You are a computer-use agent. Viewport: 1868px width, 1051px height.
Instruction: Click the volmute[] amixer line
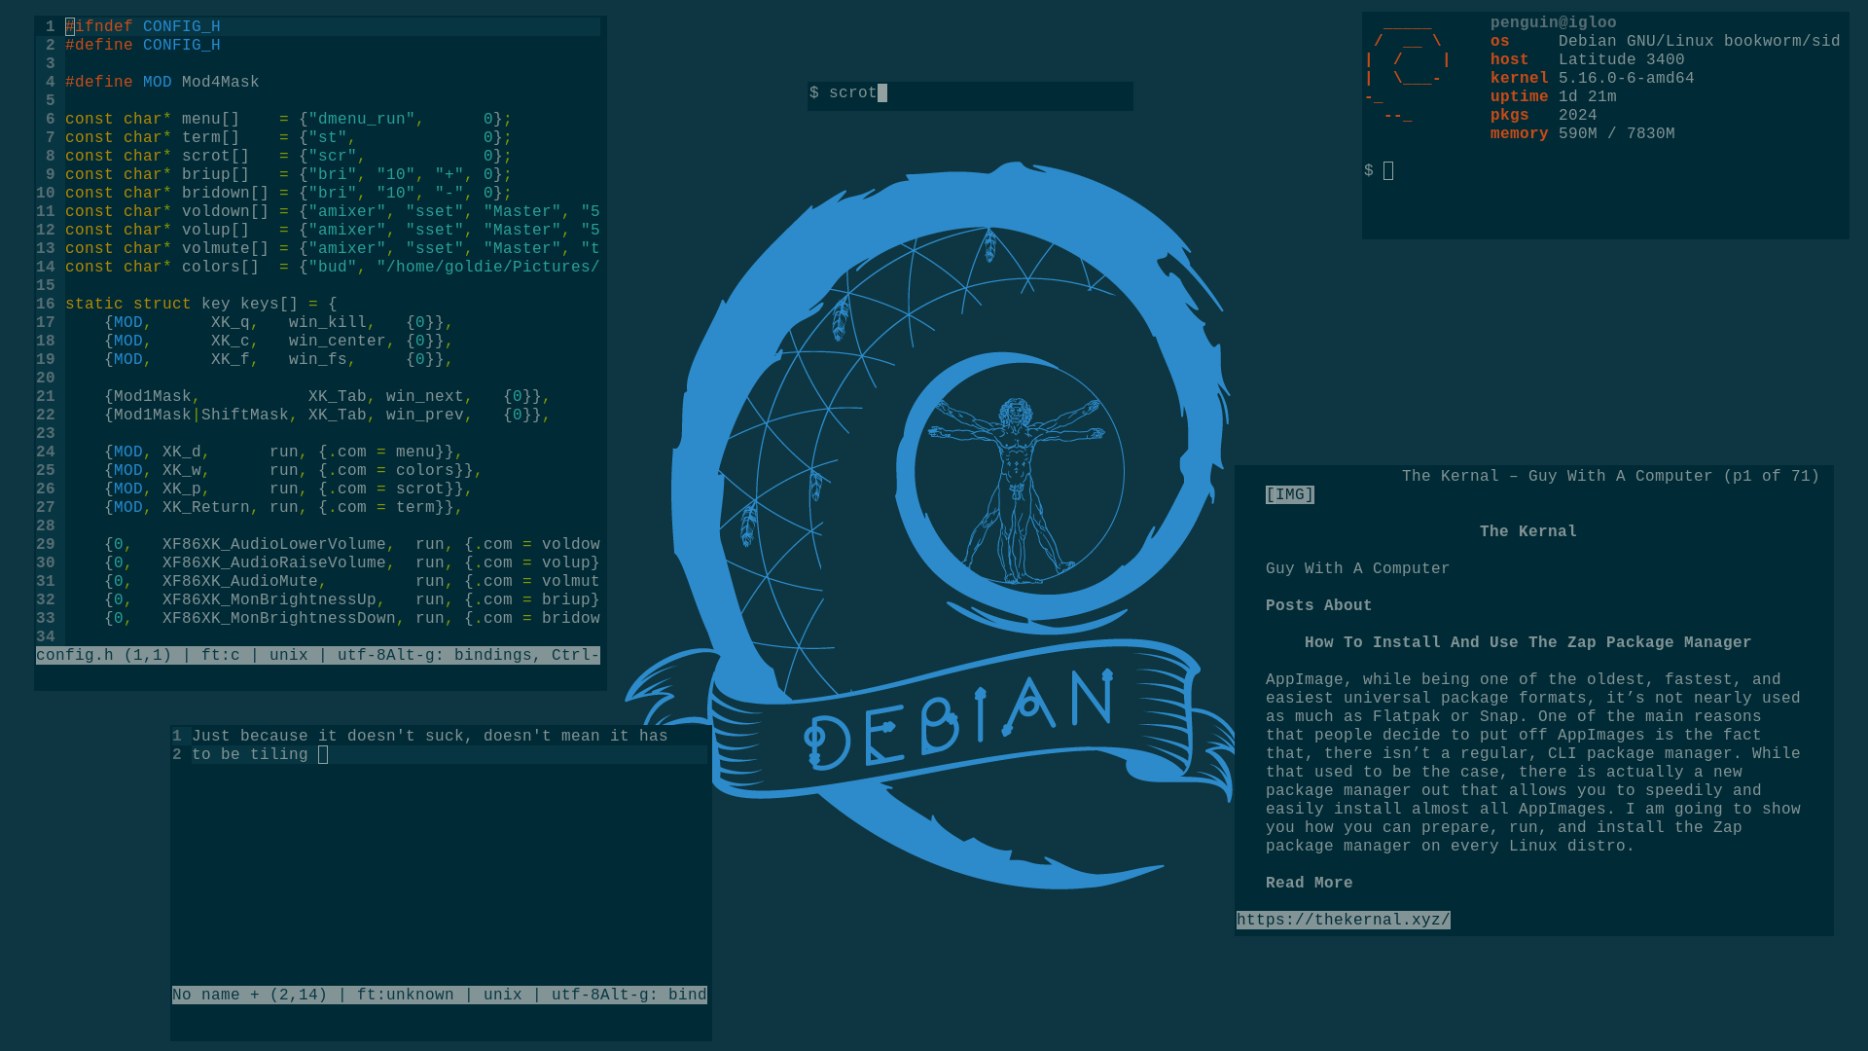333,249
